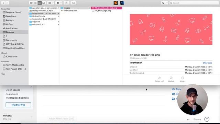Viewport: 220px width, 124px height.
Task: Open the gear Action menu
Action: click(x=59, y=3)
